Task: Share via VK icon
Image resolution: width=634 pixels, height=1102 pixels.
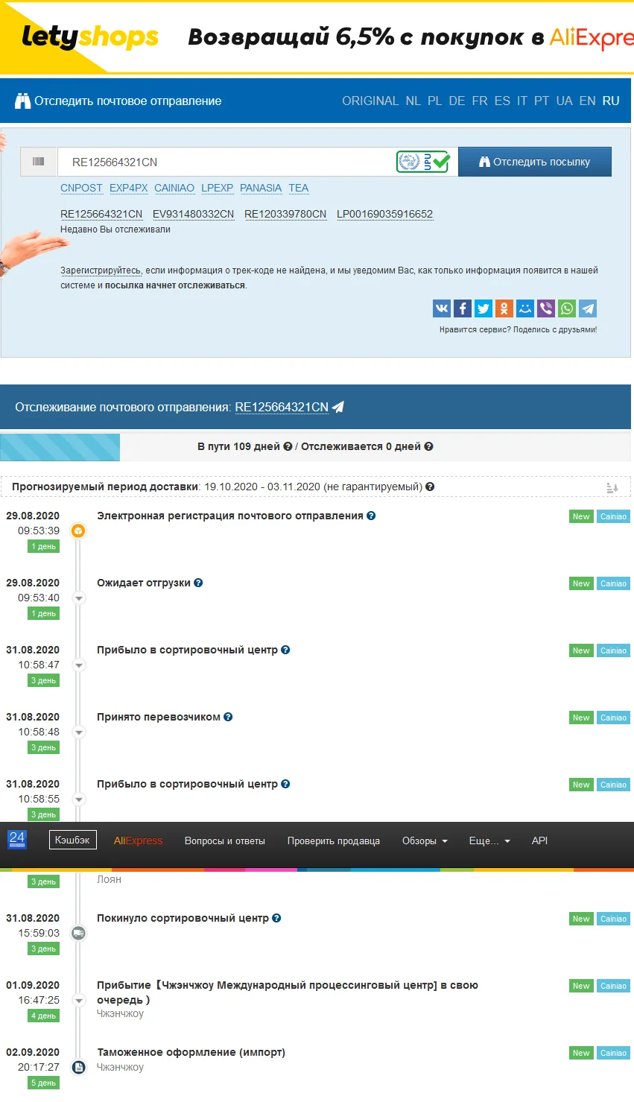Action: [x=442, y=308]
